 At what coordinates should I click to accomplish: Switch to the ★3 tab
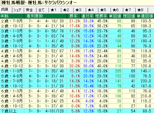pyautogui.click(x=80, y=10)
